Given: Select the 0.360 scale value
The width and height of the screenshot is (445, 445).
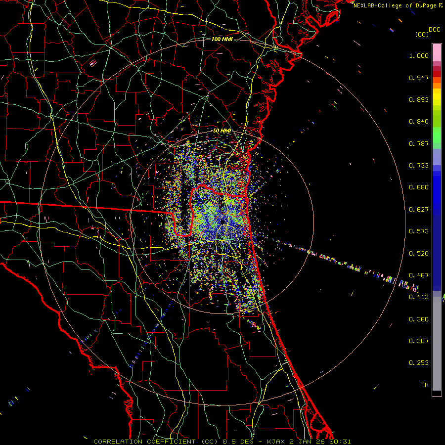Looking at the screenshot, I should coord(419,319).
